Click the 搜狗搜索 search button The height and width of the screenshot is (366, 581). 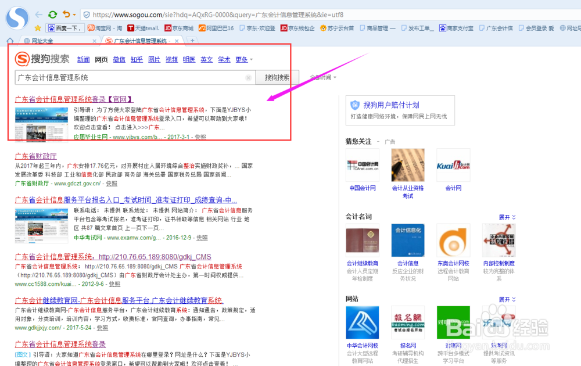click(277, 77)
